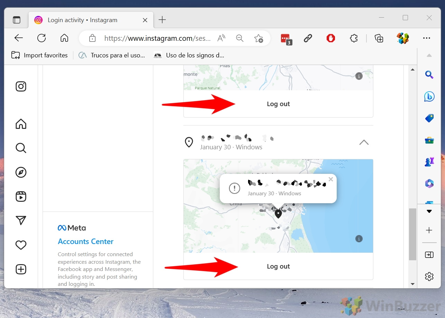View site information lock icon
Viewport: 445px width, 318px height.
point(92,38)
